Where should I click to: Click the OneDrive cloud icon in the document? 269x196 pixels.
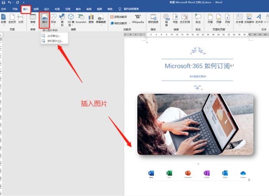point(243,173)
